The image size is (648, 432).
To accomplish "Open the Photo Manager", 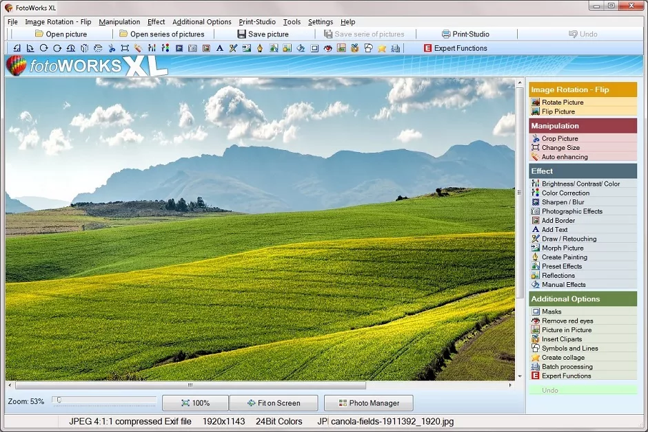I will point(368,402).
